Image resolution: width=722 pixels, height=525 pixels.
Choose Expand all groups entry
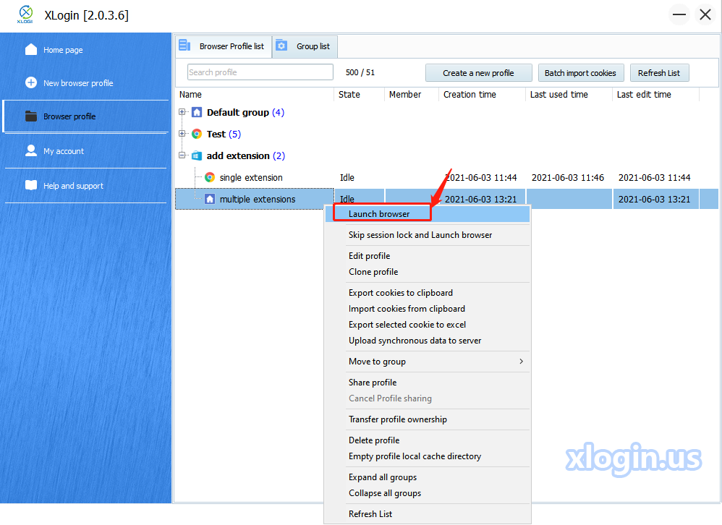pyautogui.click(x=428, y=477)
